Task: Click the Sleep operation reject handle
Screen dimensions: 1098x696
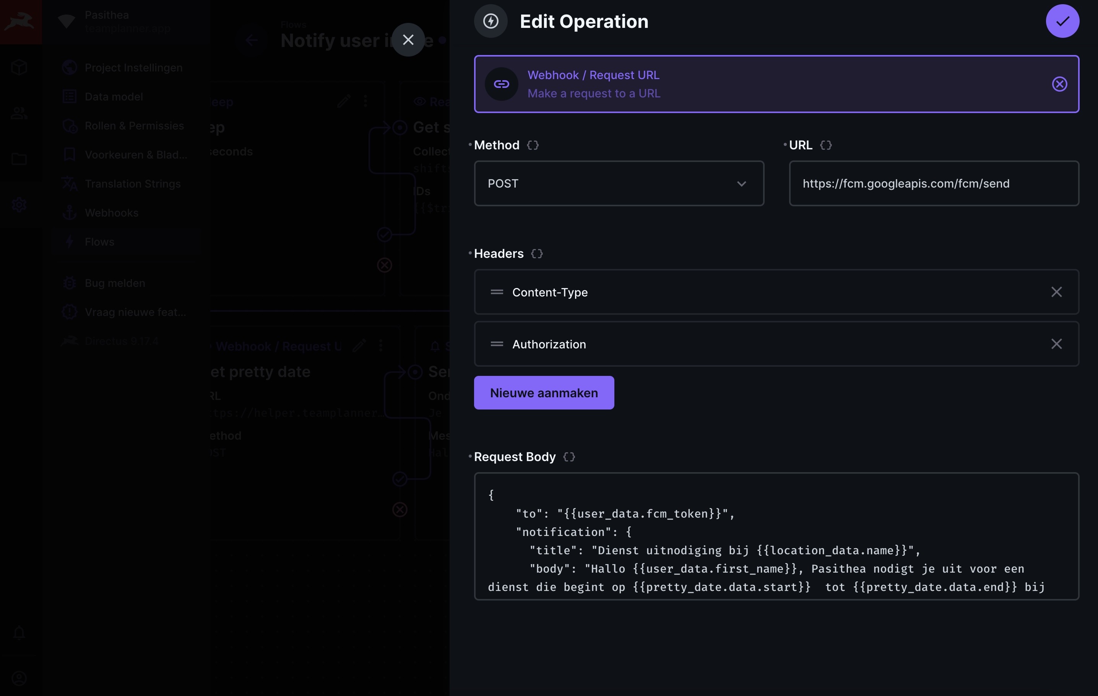Action: pyautogui.click(x=384, y=265)
